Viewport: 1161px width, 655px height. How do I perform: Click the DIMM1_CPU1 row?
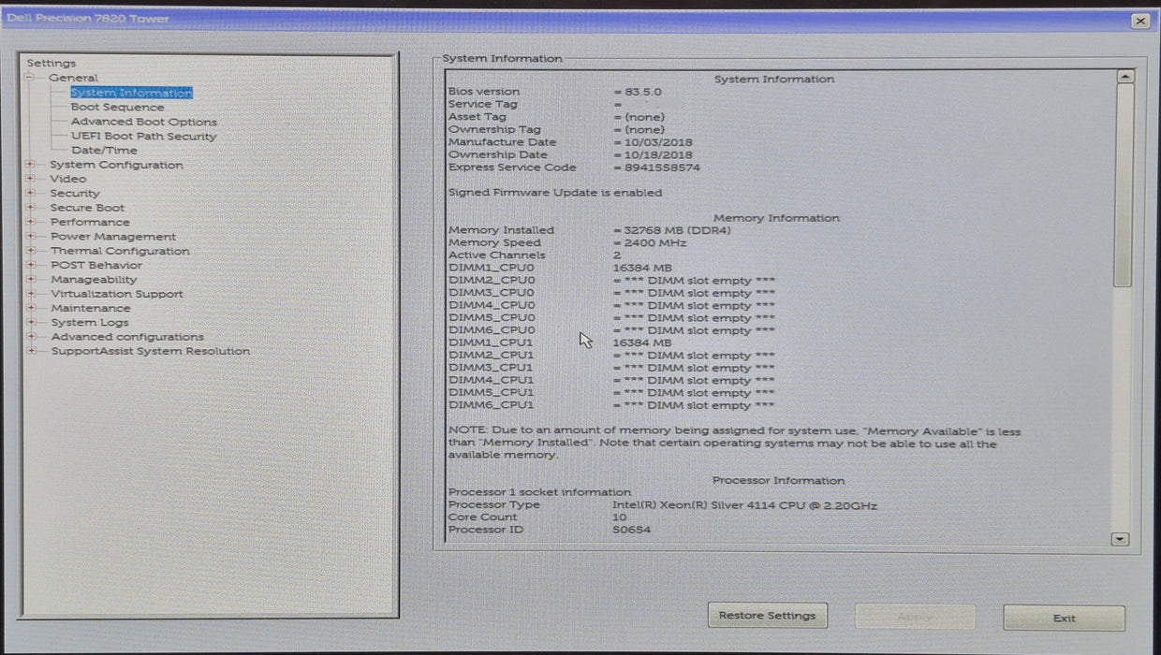(560, 343)
